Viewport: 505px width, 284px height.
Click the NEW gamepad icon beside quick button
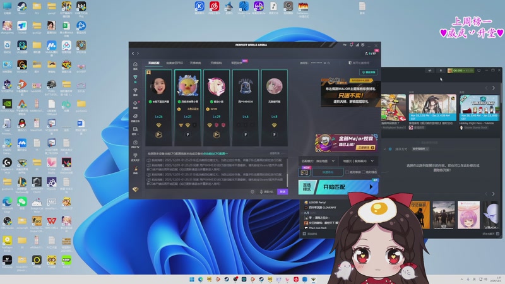[x=304, y=172]
